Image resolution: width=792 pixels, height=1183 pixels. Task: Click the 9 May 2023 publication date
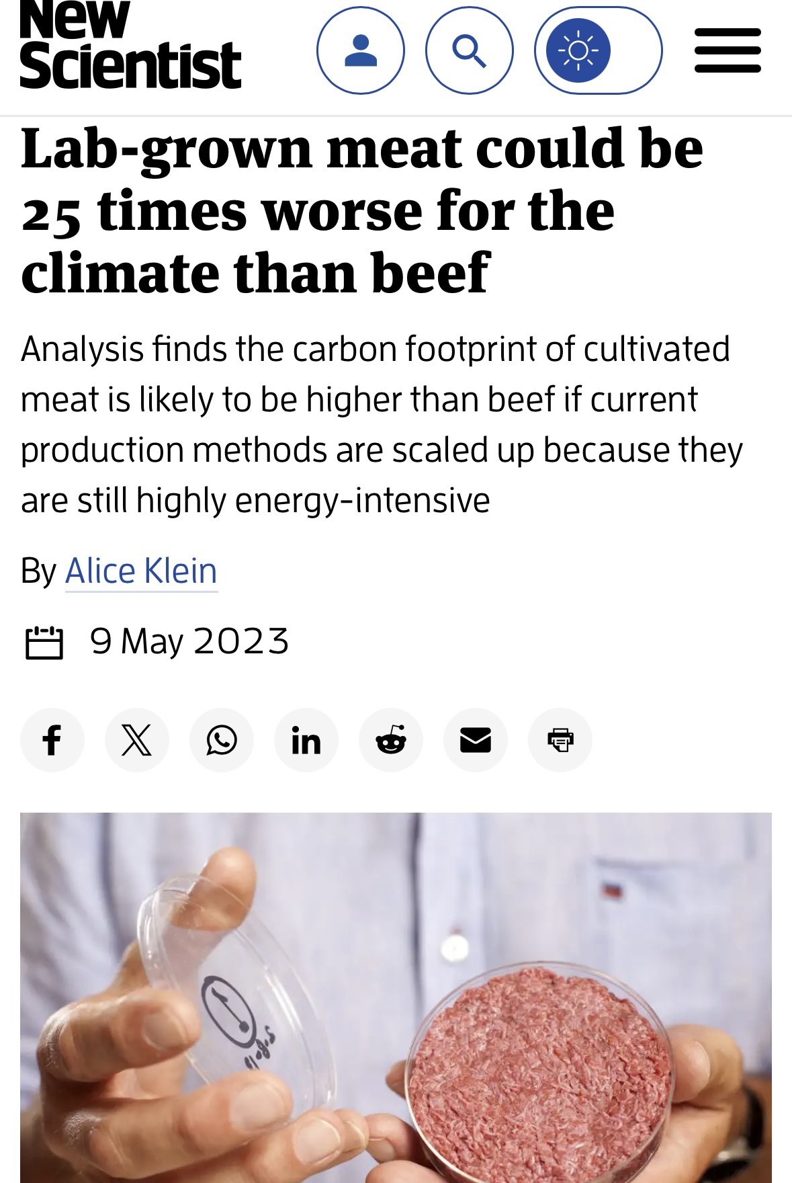click(189, 641)
